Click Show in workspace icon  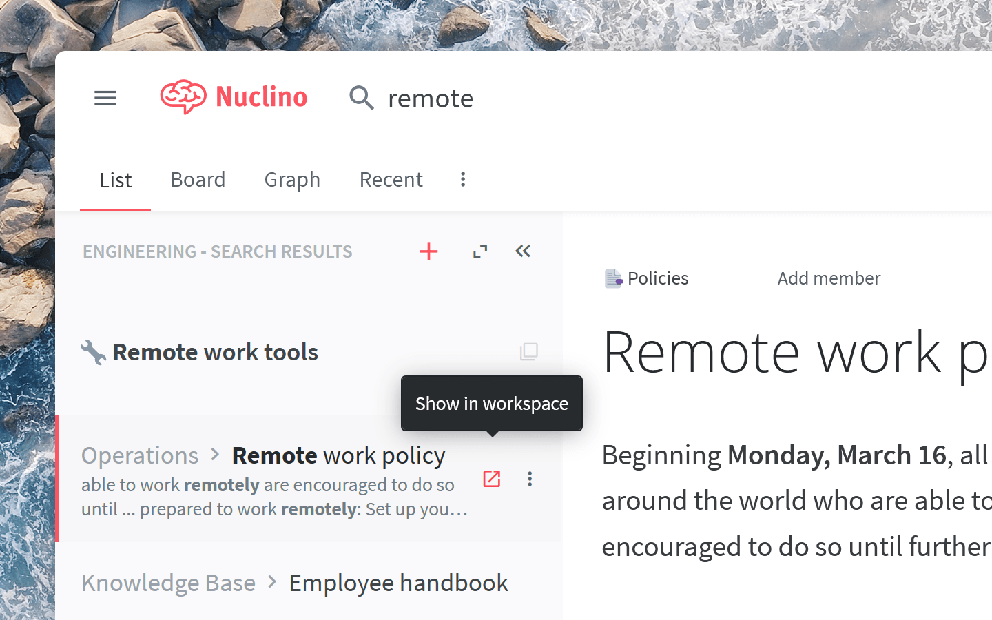[x=492, y=479]
